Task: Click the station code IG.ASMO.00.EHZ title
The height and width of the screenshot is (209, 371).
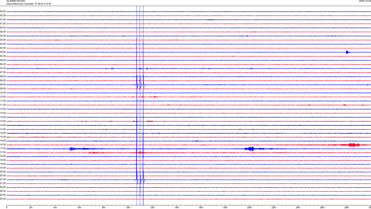Action: [15, 1]
